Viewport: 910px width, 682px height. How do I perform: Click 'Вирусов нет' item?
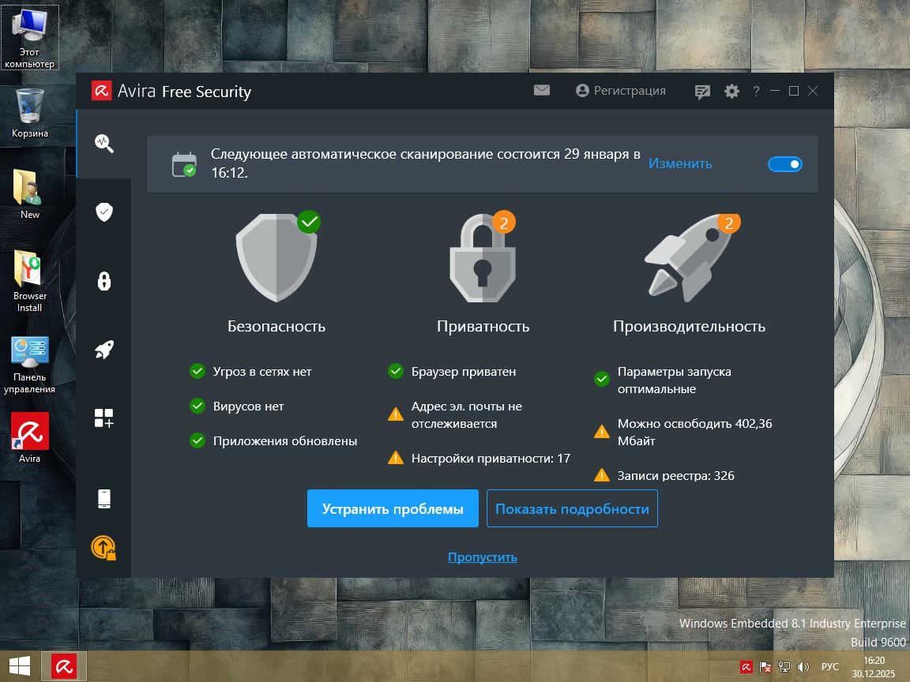237,406
